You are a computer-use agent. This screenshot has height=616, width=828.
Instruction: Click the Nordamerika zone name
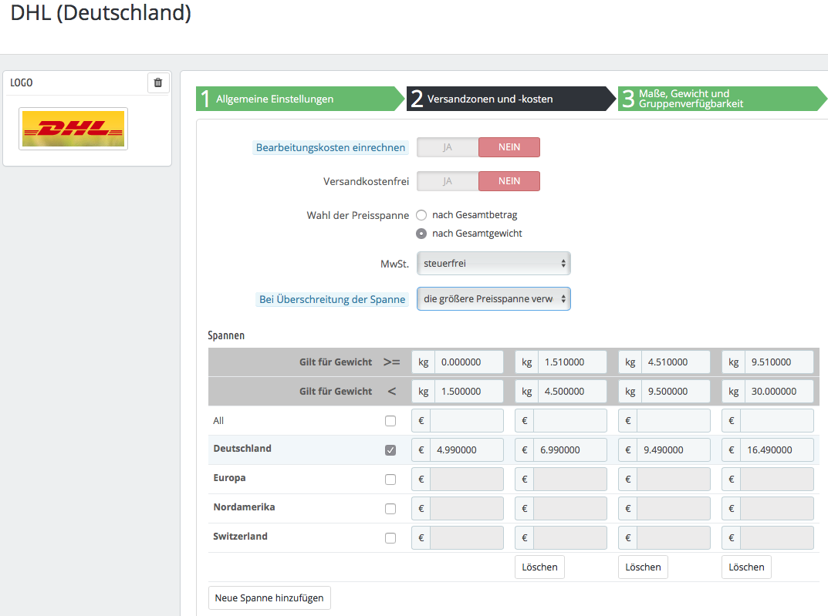click(x=244, y=507)
